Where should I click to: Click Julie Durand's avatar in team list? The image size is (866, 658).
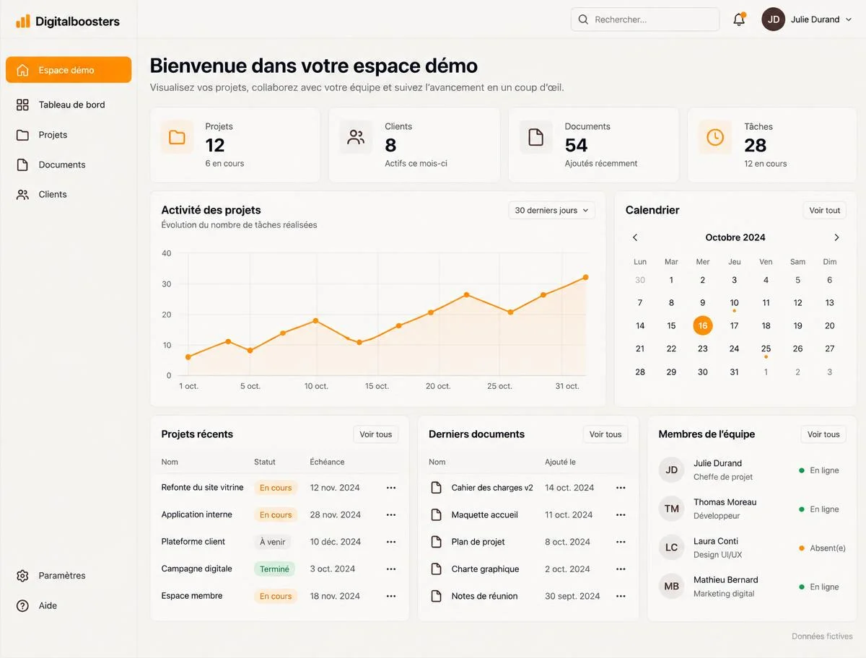671,470
